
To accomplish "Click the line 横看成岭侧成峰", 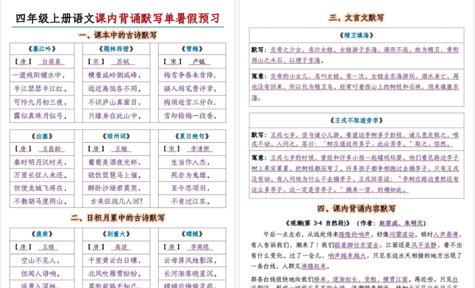I will point(115,75).
